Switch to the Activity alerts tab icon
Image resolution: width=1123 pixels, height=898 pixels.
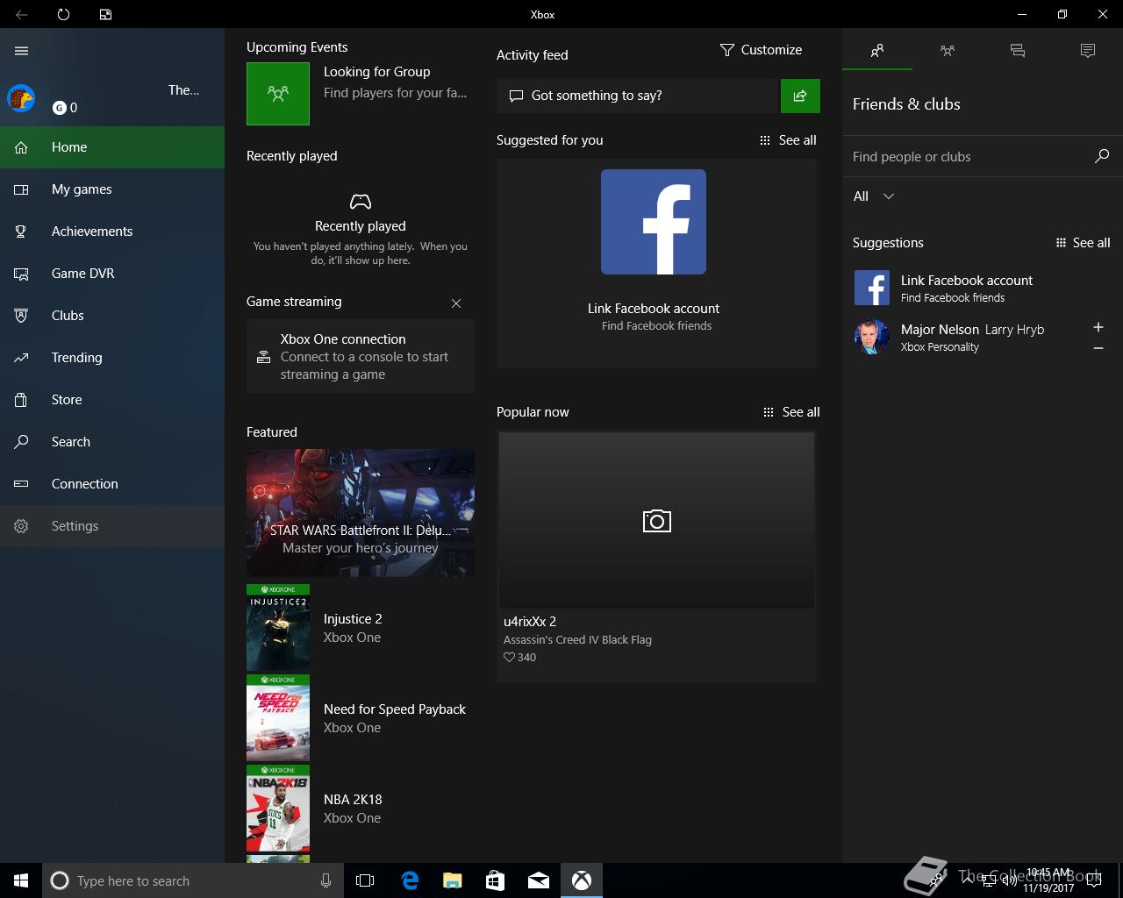pos(1088,51)
